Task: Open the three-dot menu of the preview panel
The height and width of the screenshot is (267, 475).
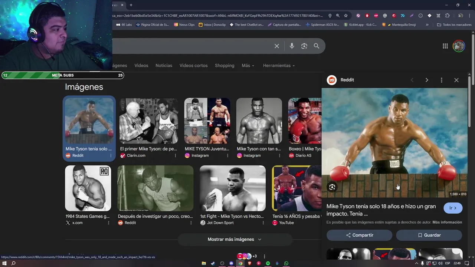Action: [x=441, y=80]
